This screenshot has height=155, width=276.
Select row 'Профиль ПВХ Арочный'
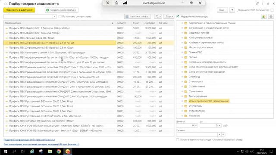(x=89, y=38)
